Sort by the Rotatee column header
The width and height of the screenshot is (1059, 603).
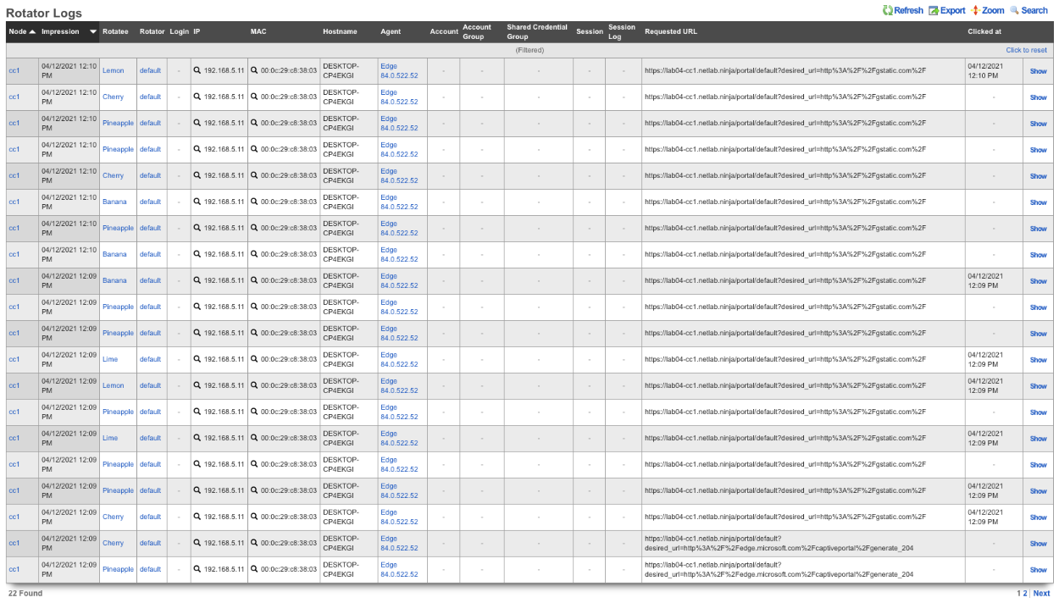[115, 32]
